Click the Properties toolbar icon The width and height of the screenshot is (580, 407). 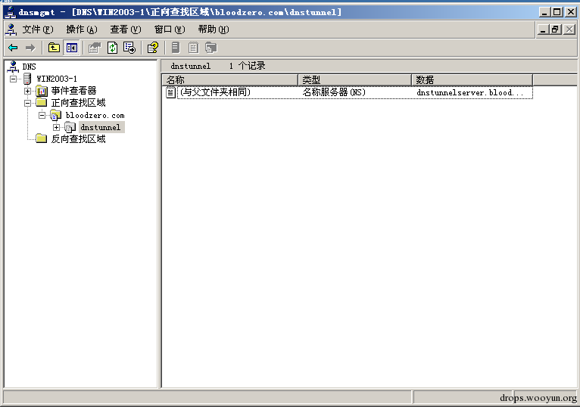coord(95,48)
